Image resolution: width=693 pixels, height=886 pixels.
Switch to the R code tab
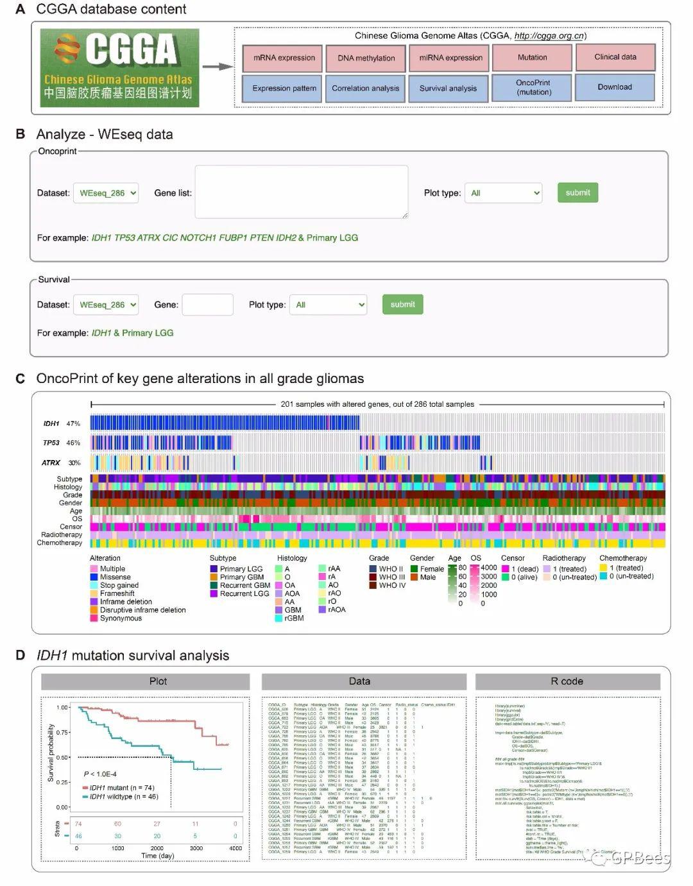coord(567,681)
